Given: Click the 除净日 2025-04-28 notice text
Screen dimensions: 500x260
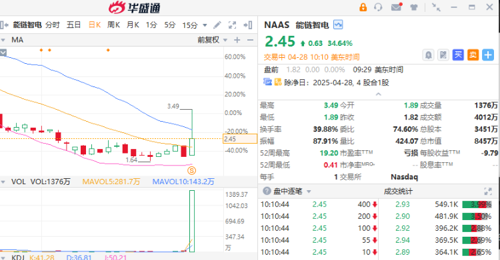Looking at the screenshot, I should point(337,82).
